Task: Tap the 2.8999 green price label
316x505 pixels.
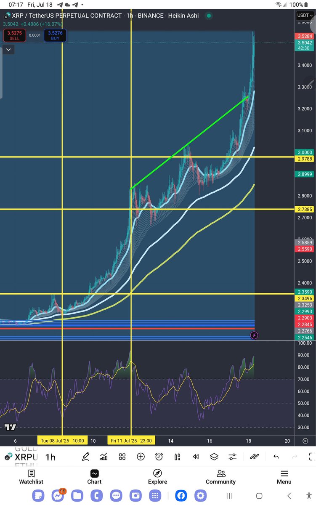Action: pyautogui.click(x=304, y=174)
